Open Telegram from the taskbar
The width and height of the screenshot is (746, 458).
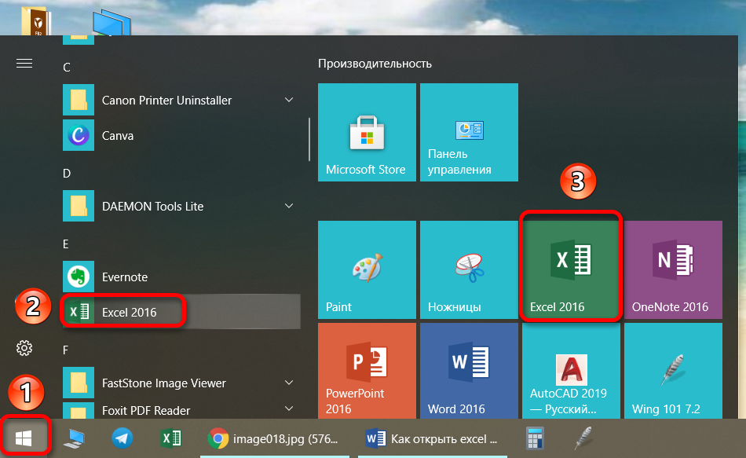pos(122,438)
